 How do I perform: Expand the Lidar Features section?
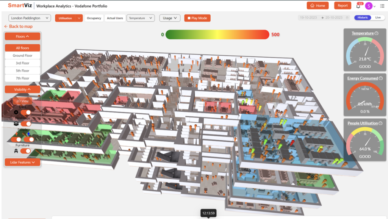(22, 162)
